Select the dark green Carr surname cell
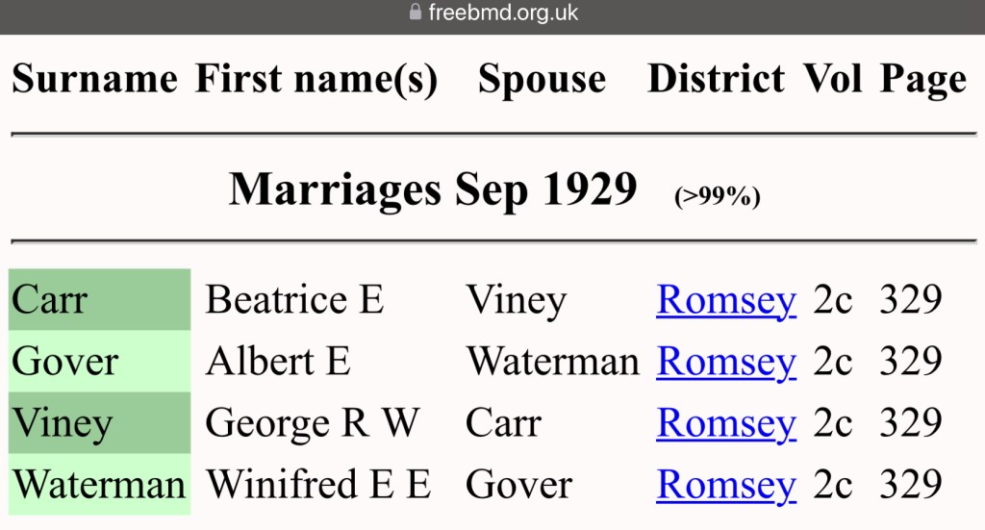Screen dimensions: 985x530 coord(99,300)
